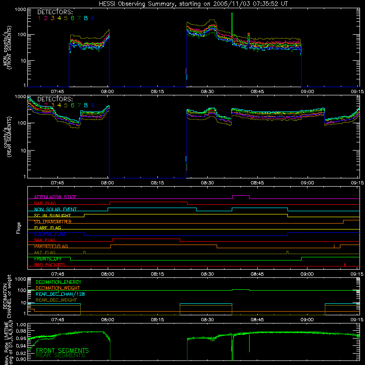Select the ECLIPSE_FLAG label
This screenshot has width=365, height=365.
pyautogui.click(x=50, y=234)
